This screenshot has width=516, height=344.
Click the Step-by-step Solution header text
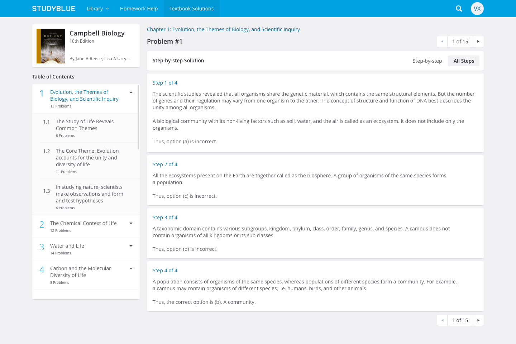[x=178, y=61]
